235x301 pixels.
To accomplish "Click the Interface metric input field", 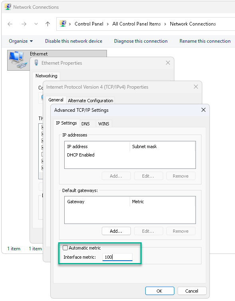I will pos(117,257).
